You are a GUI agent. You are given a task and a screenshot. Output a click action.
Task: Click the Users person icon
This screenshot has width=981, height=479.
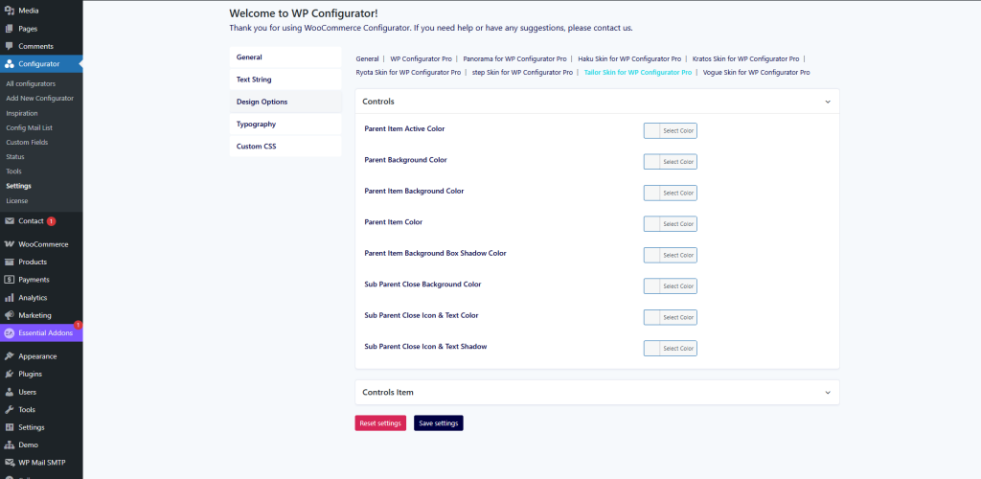(x=10, y=392)
